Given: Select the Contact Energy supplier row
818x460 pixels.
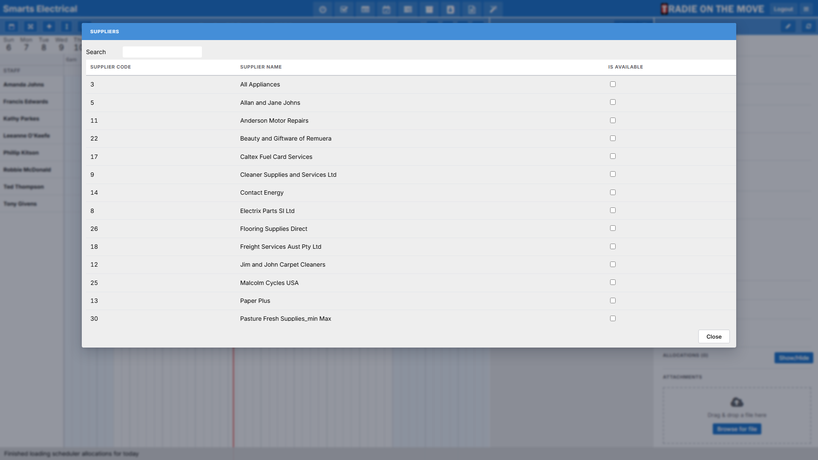Looking at the screenshot, I should (x=411, y=193).
